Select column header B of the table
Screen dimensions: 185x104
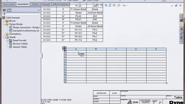click(x=96, y=49)
